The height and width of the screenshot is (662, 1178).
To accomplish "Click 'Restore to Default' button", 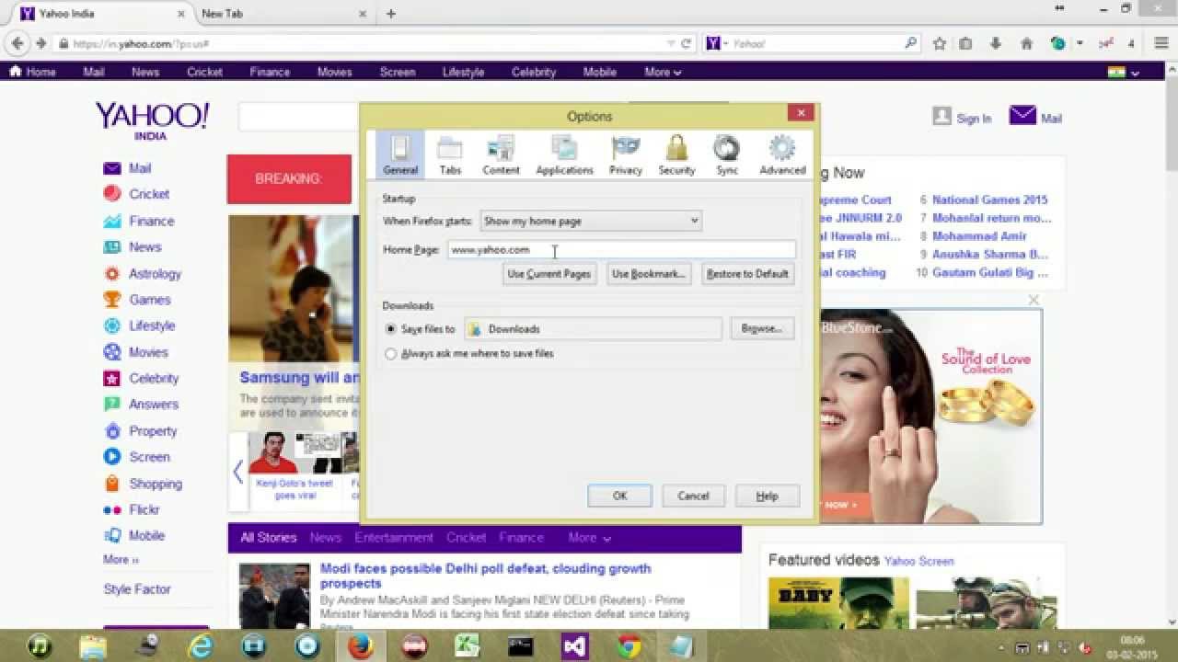I will (x=747, y=274).
